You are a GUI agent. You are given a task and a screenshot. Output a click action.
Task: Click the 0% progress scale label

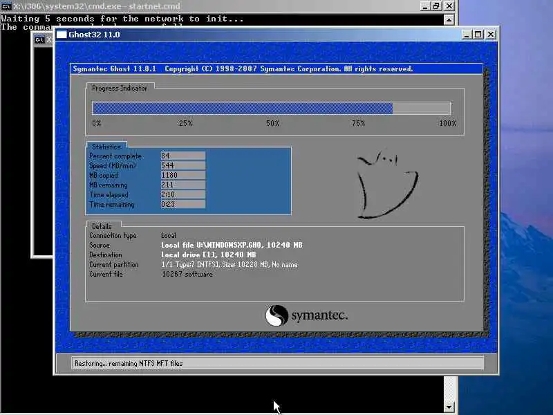(97, 123)
